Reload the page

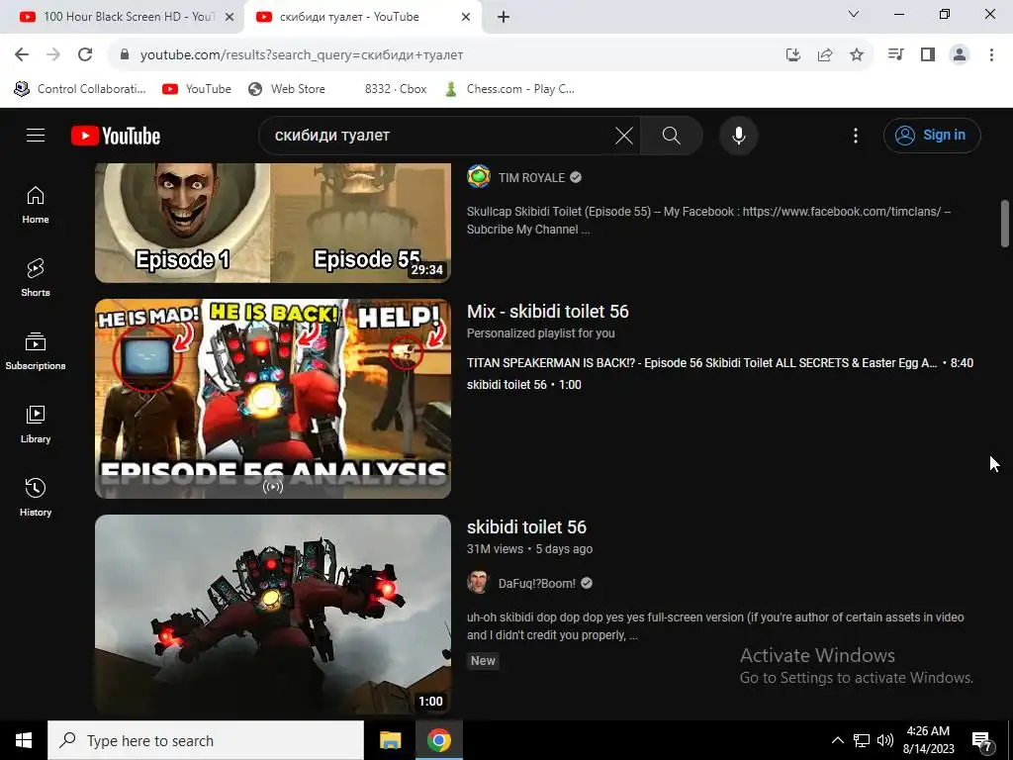(85, 54)
